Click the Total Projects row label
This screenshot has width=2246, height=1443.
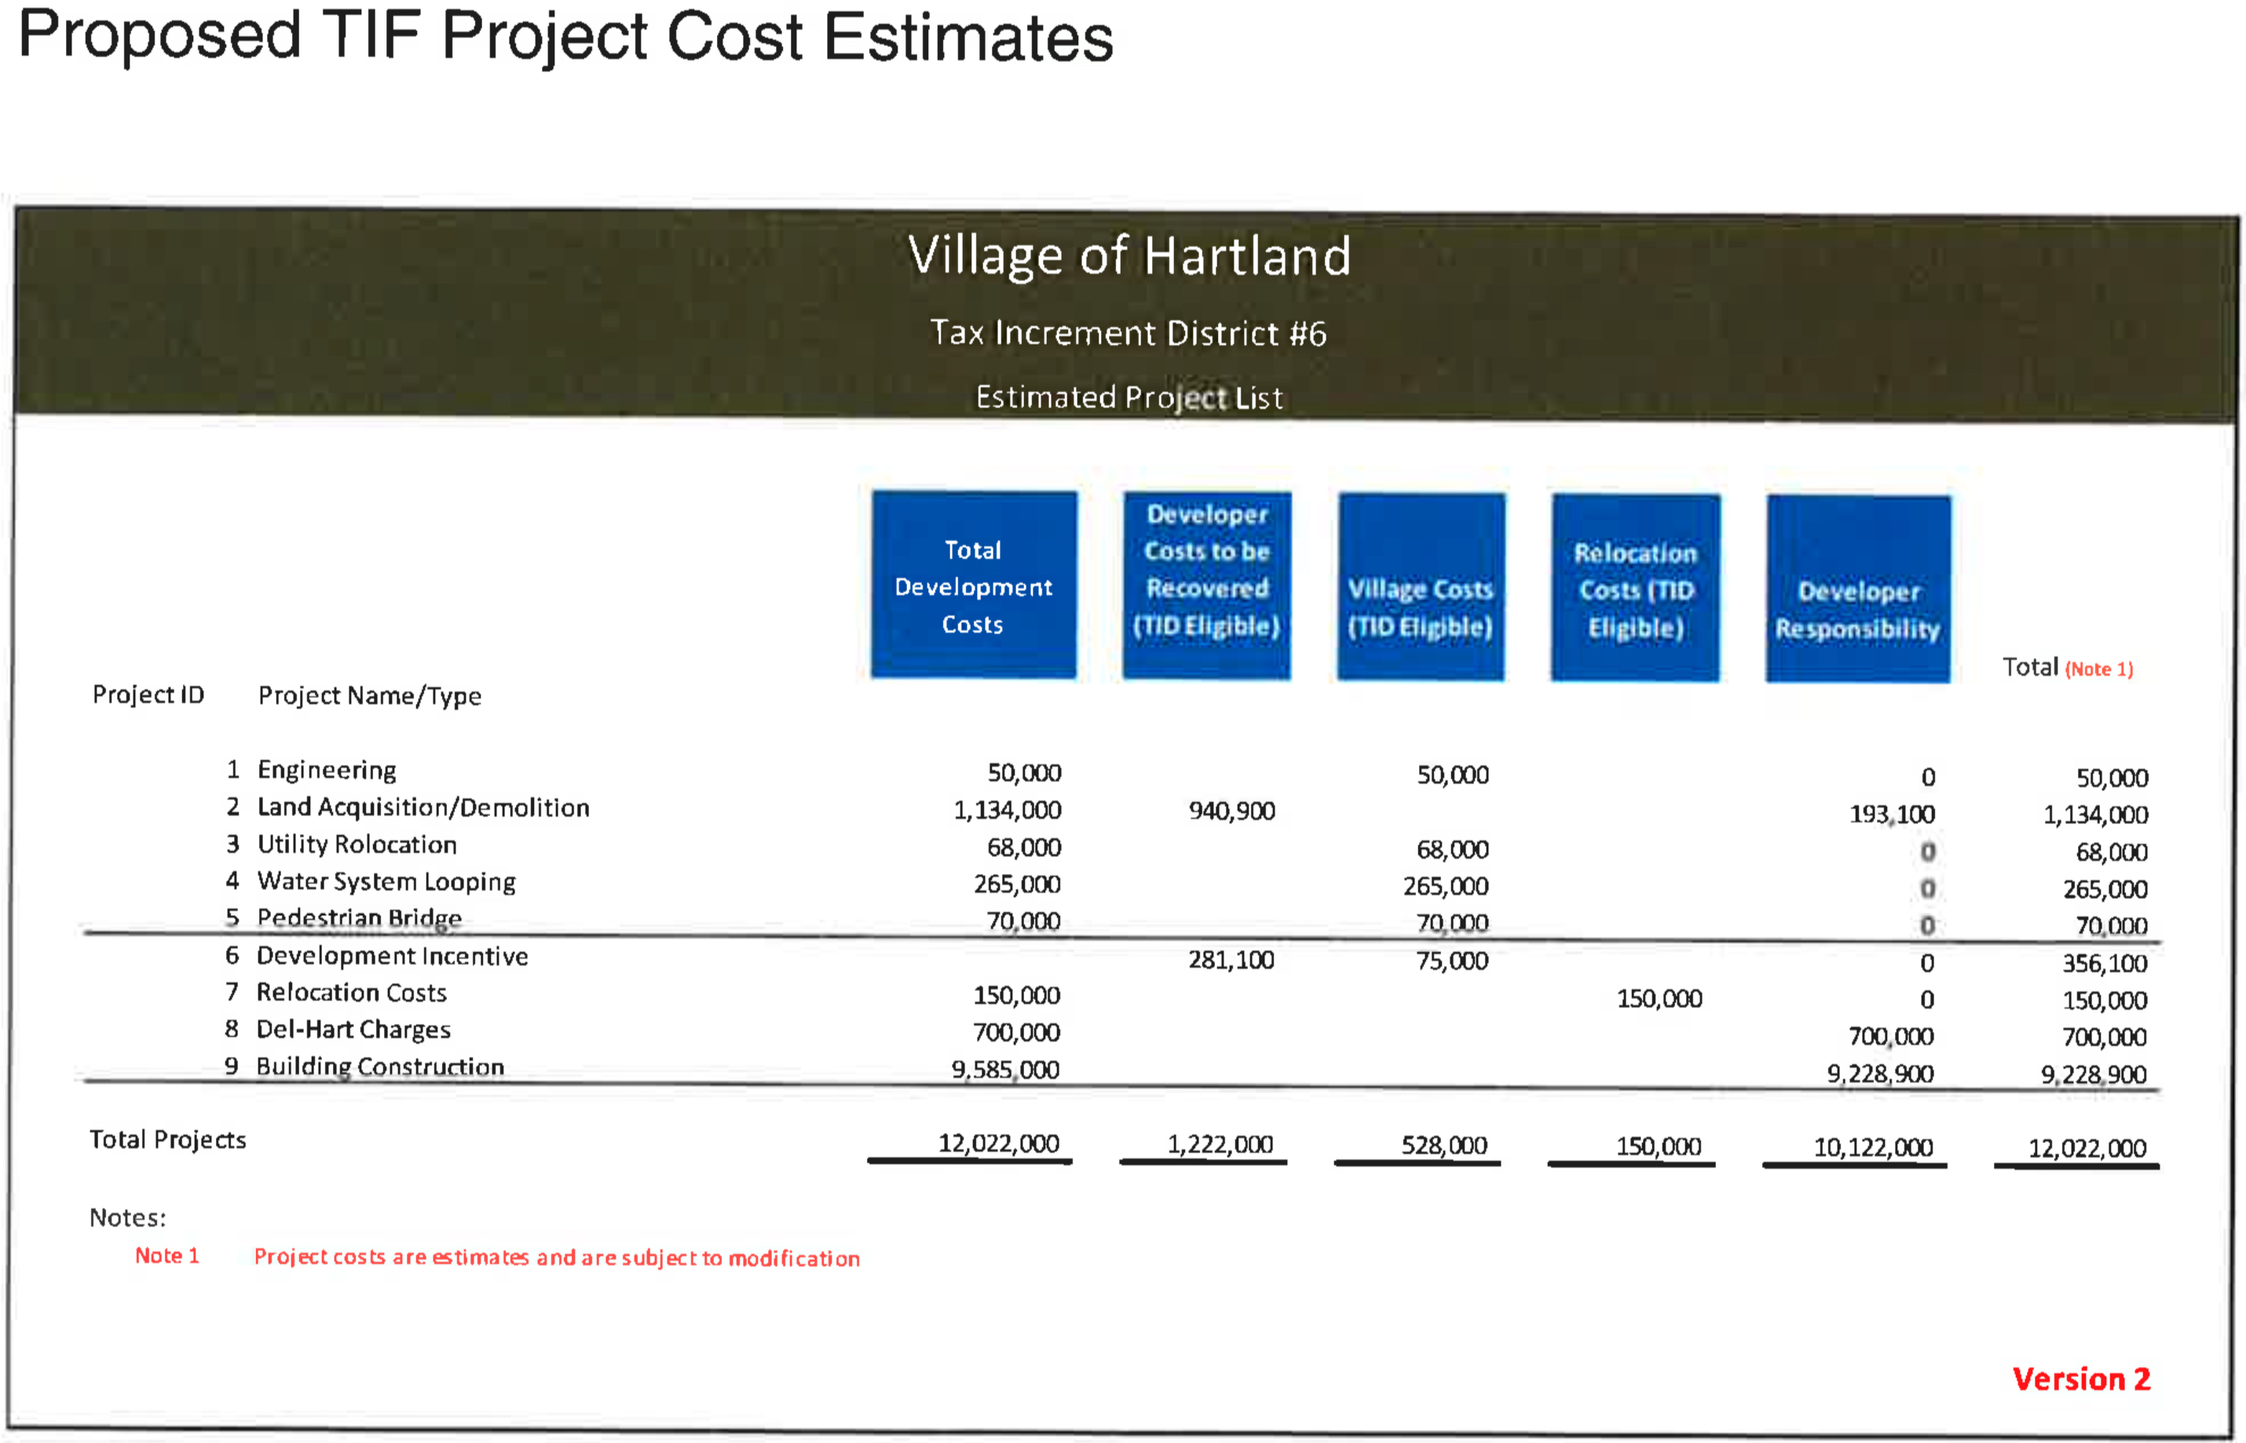pos(168,1140)
